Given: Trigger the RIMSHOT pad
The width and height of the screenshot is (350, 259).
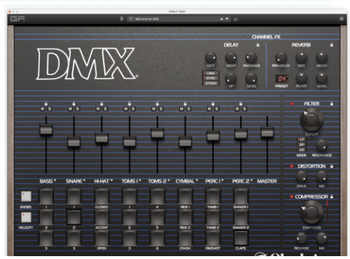Looking at the screenshot, I should coord(213,238).
